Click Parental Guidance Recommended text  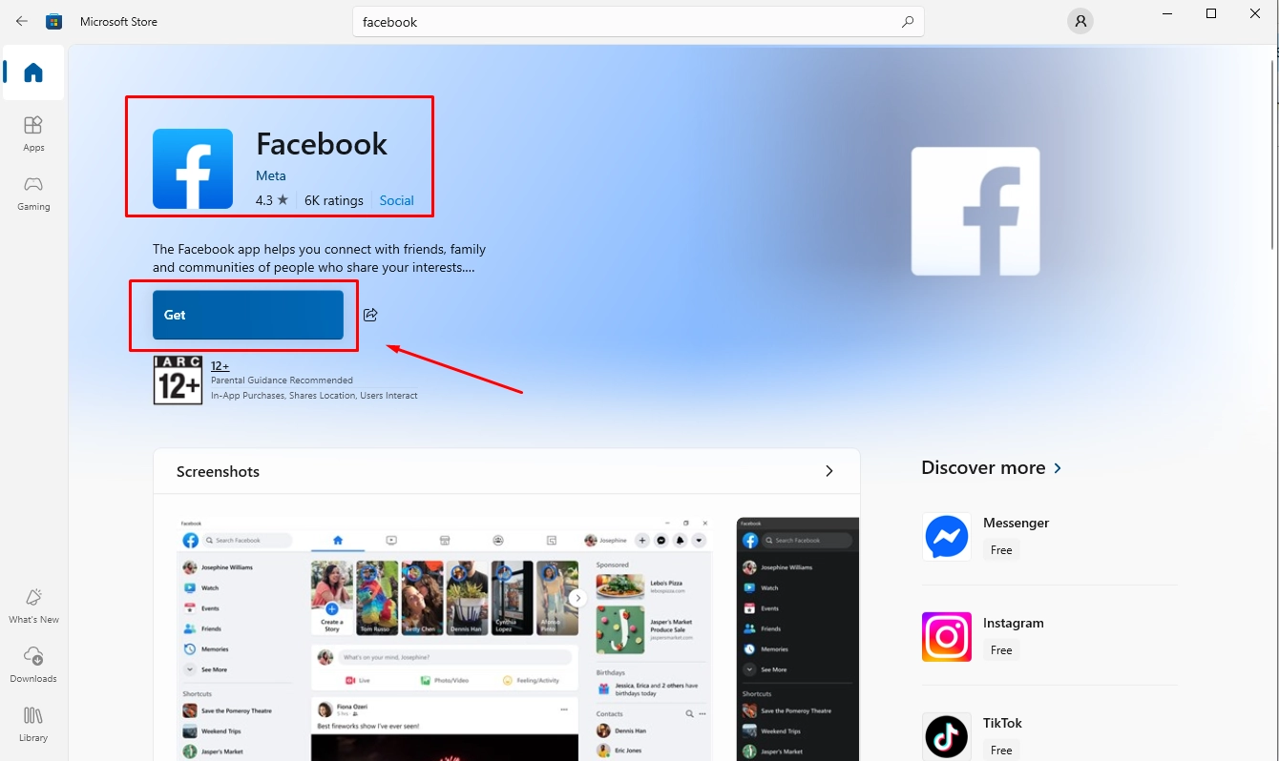tap(282, 380)
